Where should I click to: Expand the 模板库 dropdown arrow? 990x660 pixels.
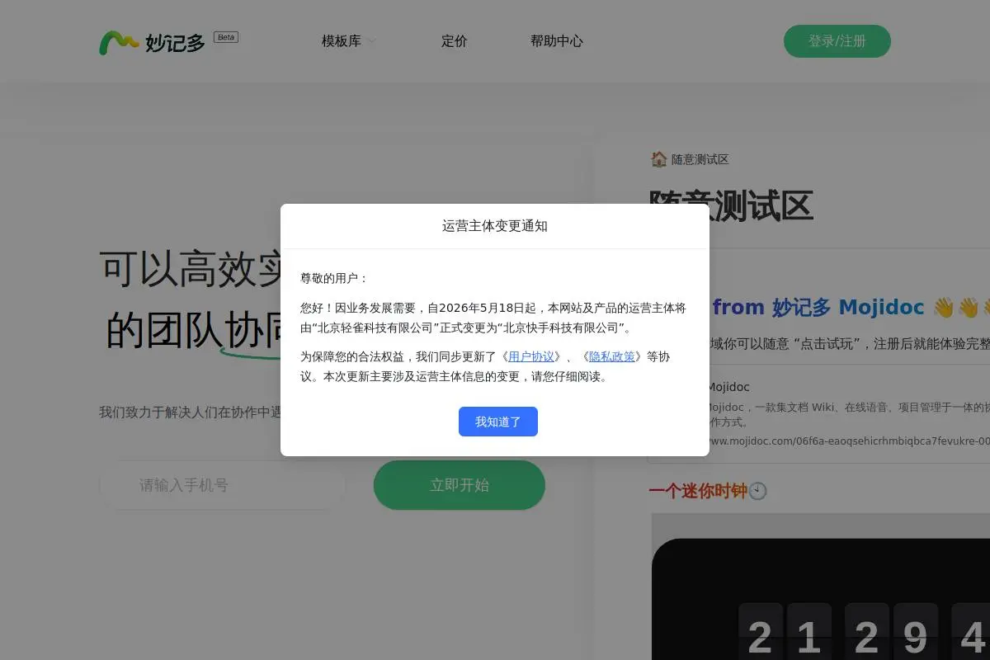[x=371, y=41]
